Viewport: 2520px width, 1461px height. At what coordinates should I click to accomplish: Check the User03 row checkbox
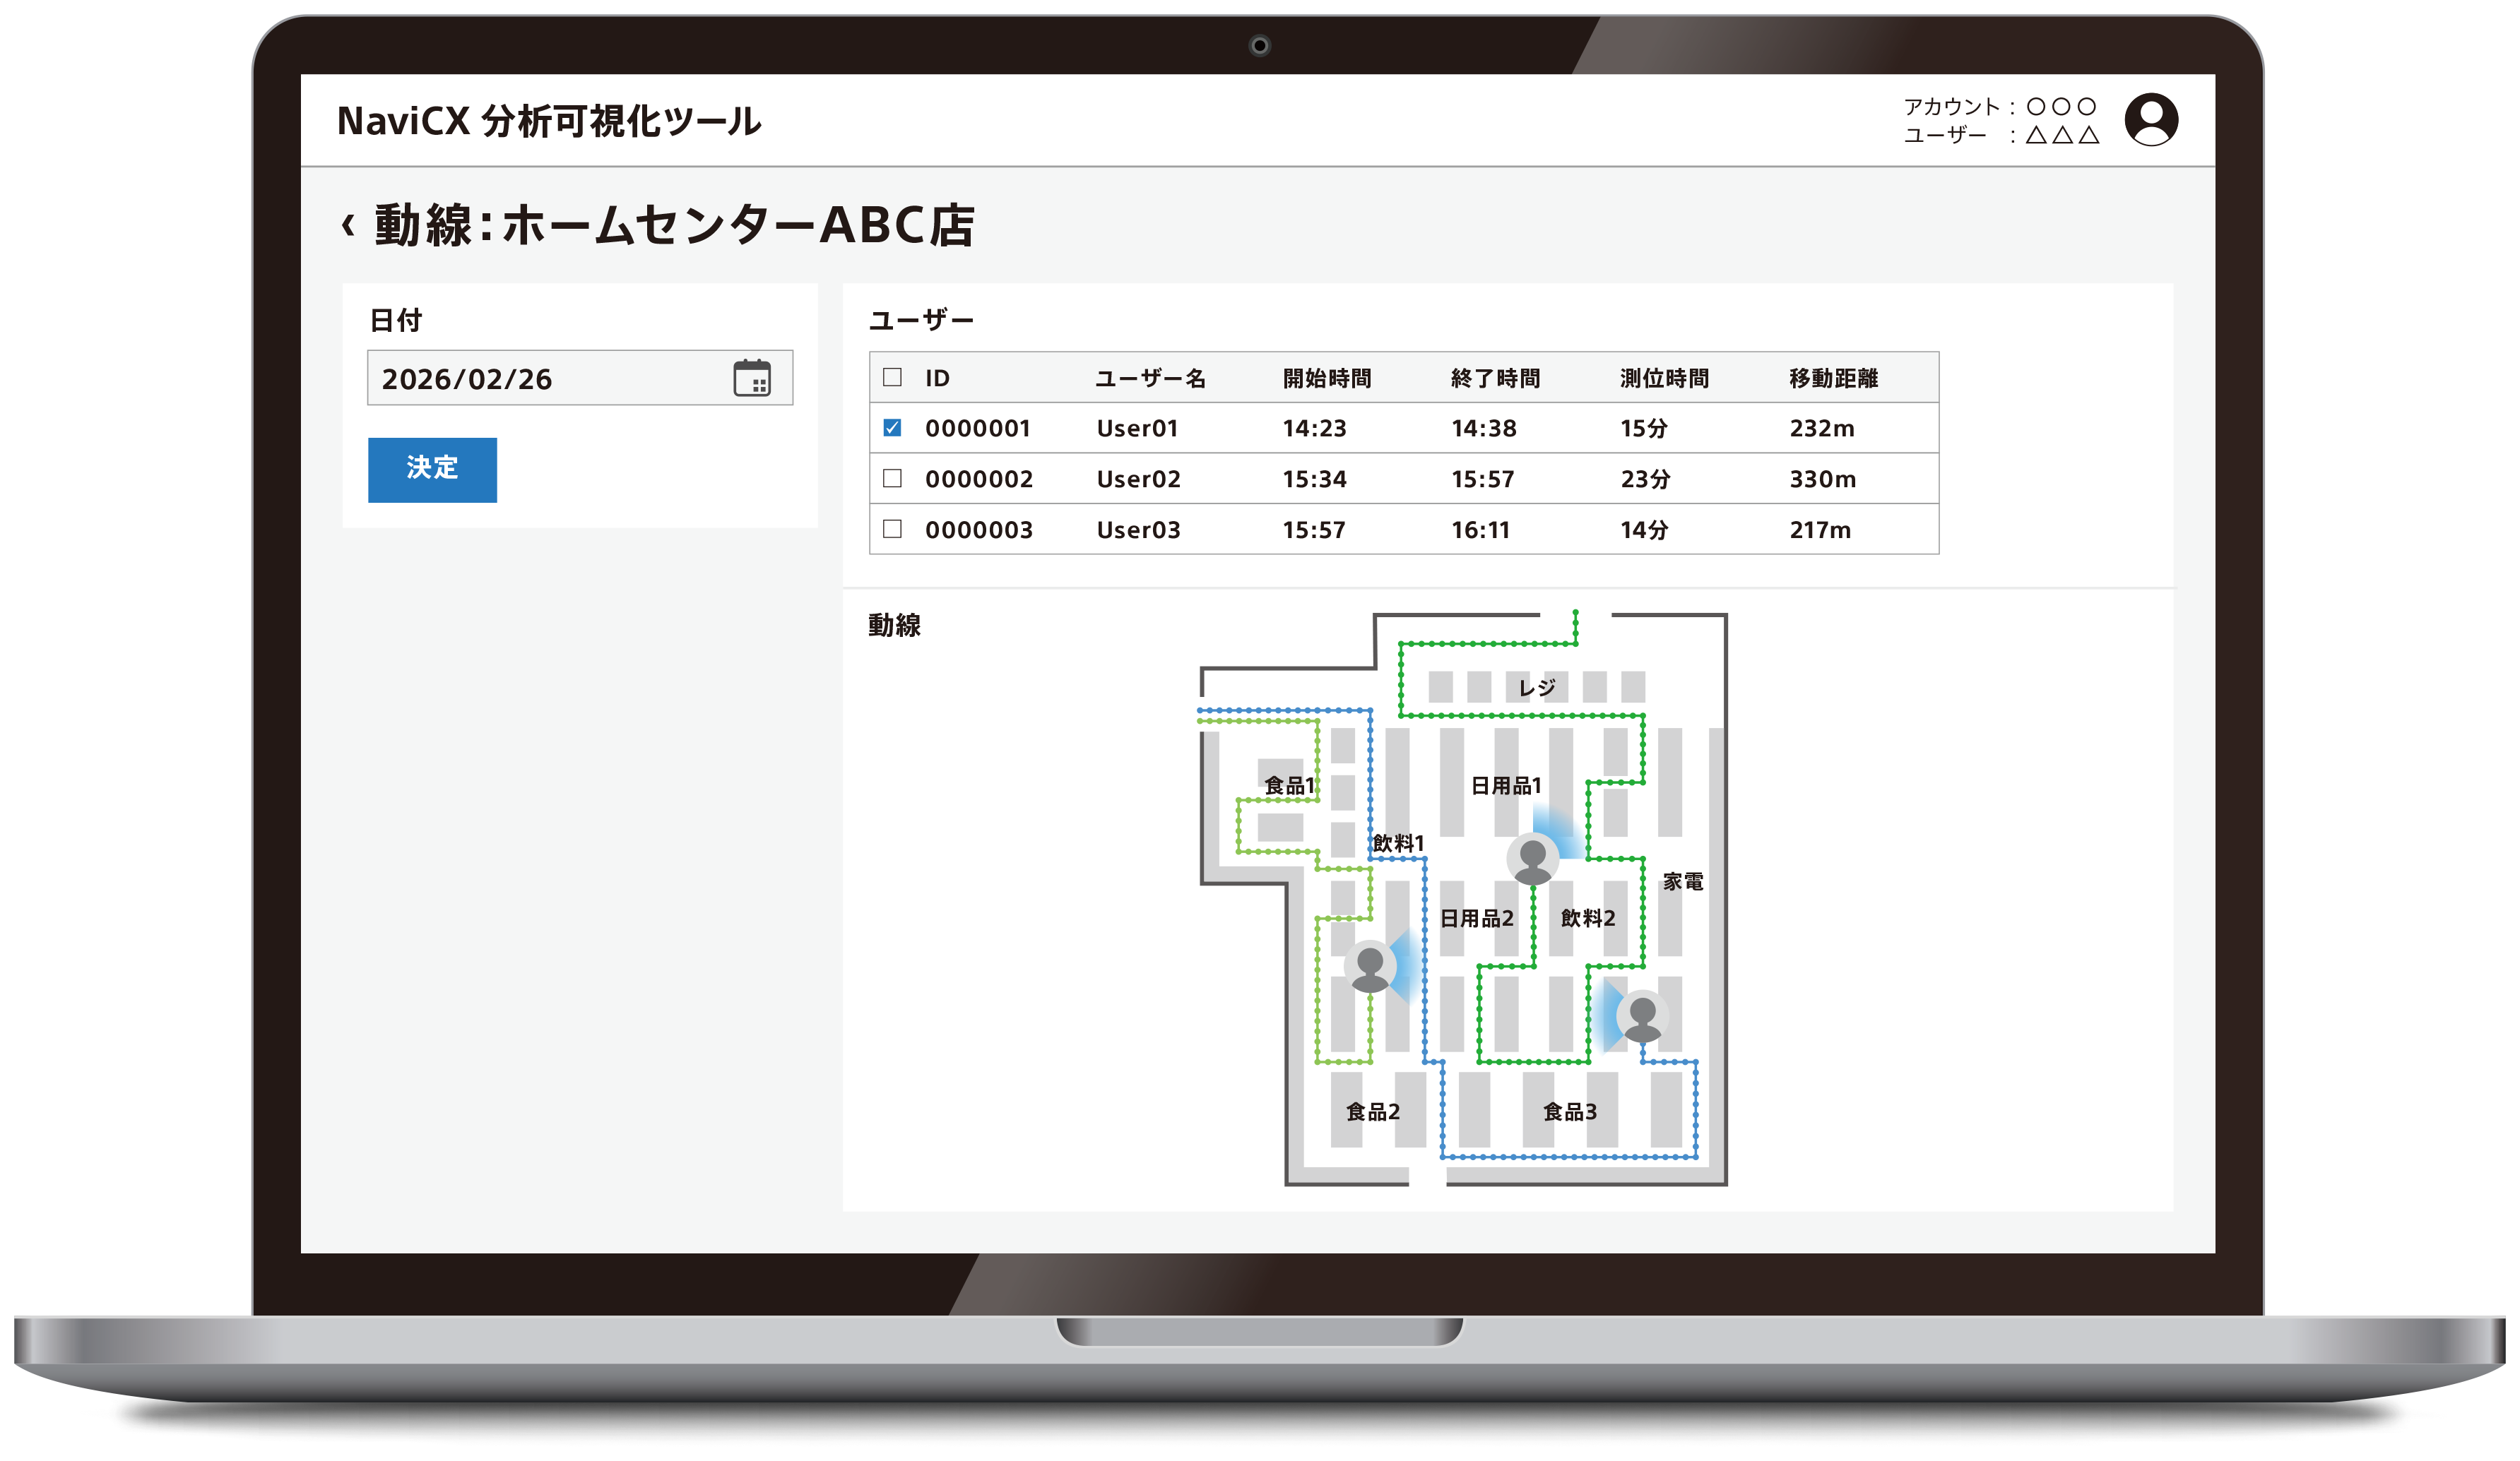(892, 529)
